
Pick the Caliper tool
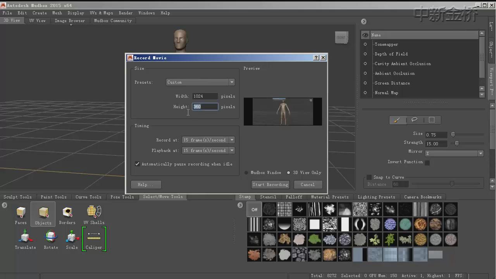pyautogui.click(x=94, y=239)
